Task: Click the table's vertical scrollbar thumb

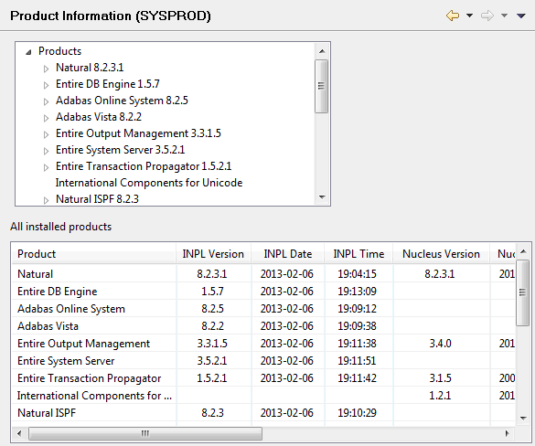Action: [522, 292]
